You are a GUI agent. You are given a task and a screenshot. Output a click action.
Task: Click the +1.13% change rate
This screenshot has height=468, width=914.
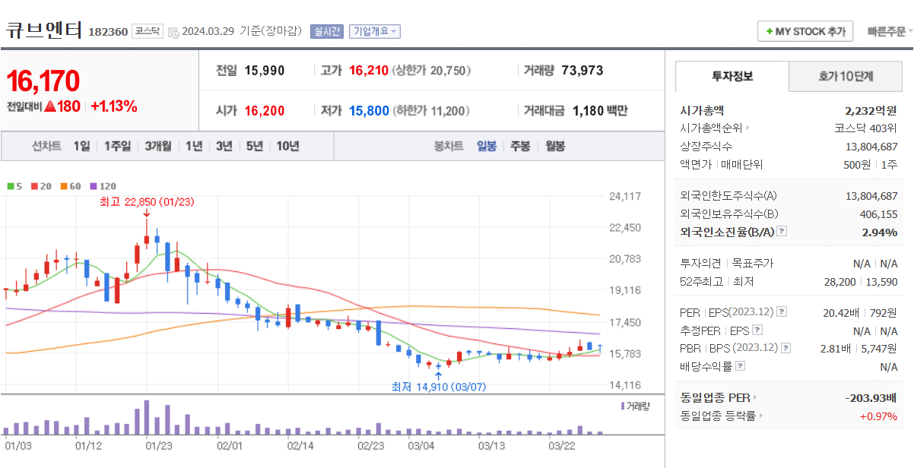coord(114,106)
